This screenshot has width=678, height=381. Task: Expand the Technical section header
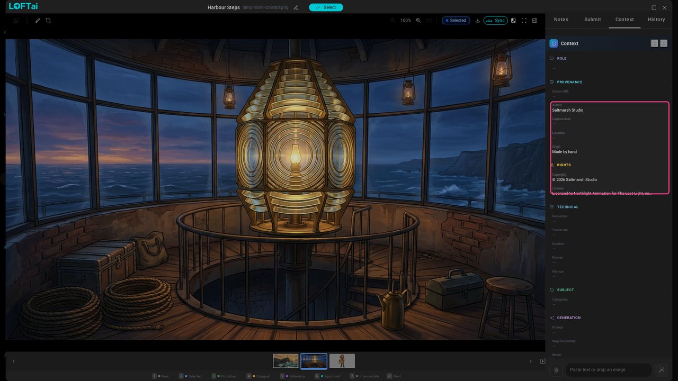click(609, 207)
